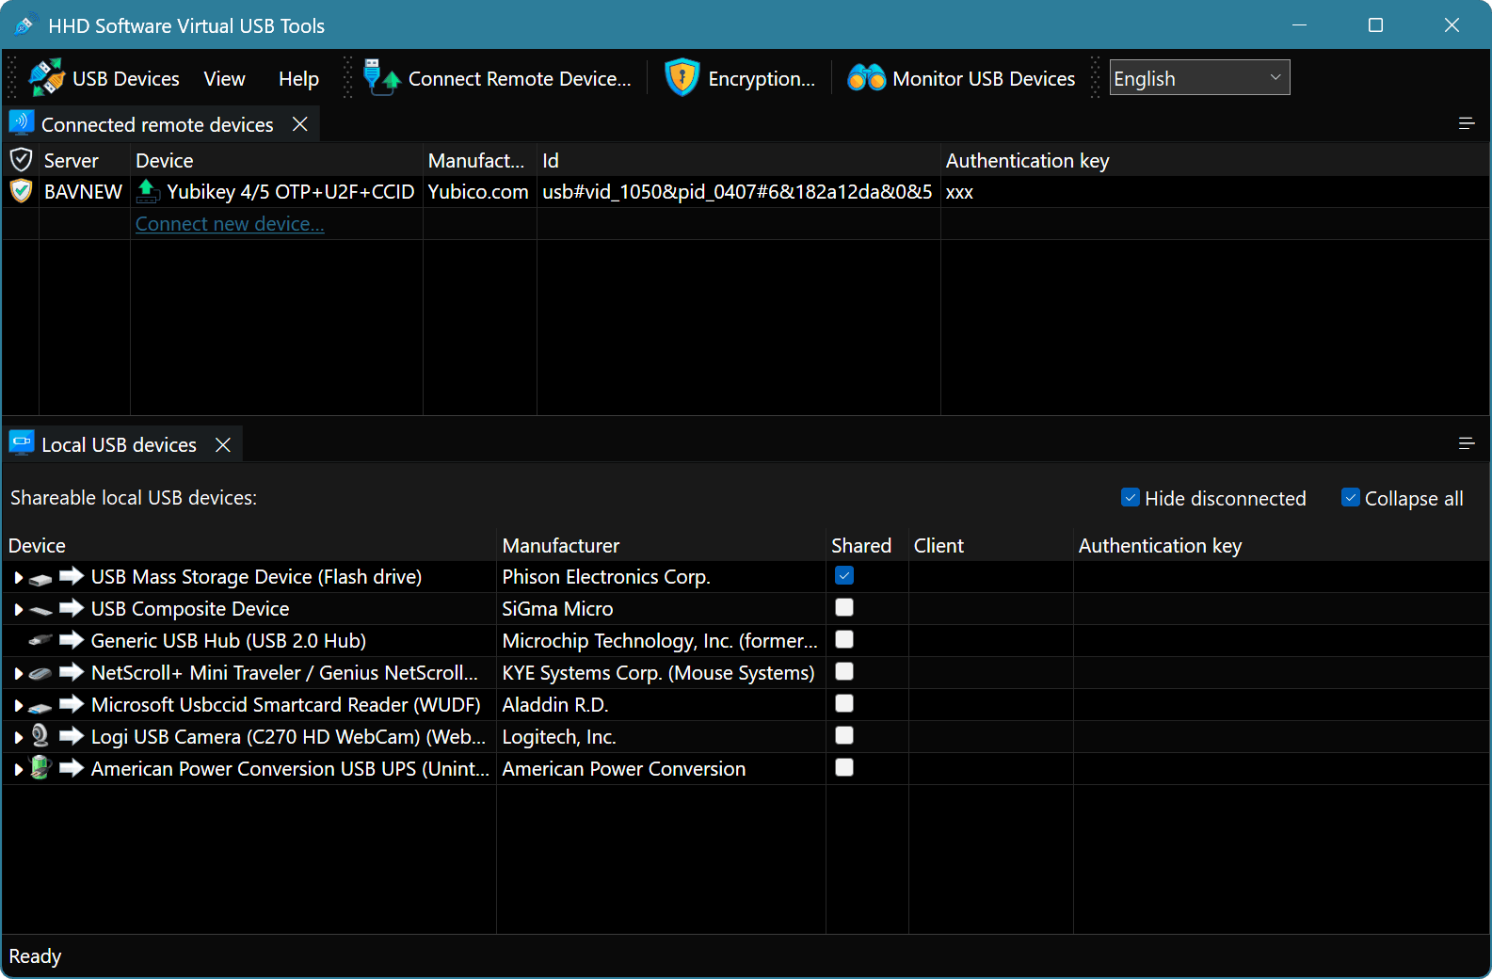This screenshot has width=1492, height=979.
Task: Select the BAVNEW server cell
Action: (83, 192)
